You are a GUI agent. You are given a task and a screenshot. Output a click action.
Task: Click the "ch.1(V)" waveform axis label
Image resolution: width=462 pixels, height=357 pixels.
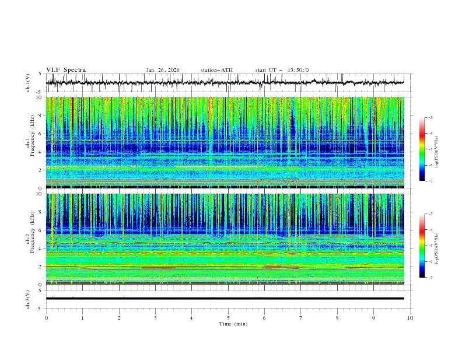[x=28, y=83]
